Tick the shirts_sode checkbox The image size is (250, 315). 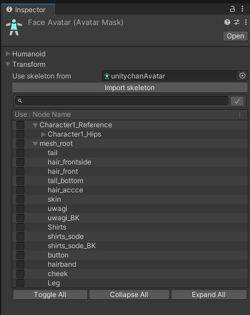(x=20, y=237)
